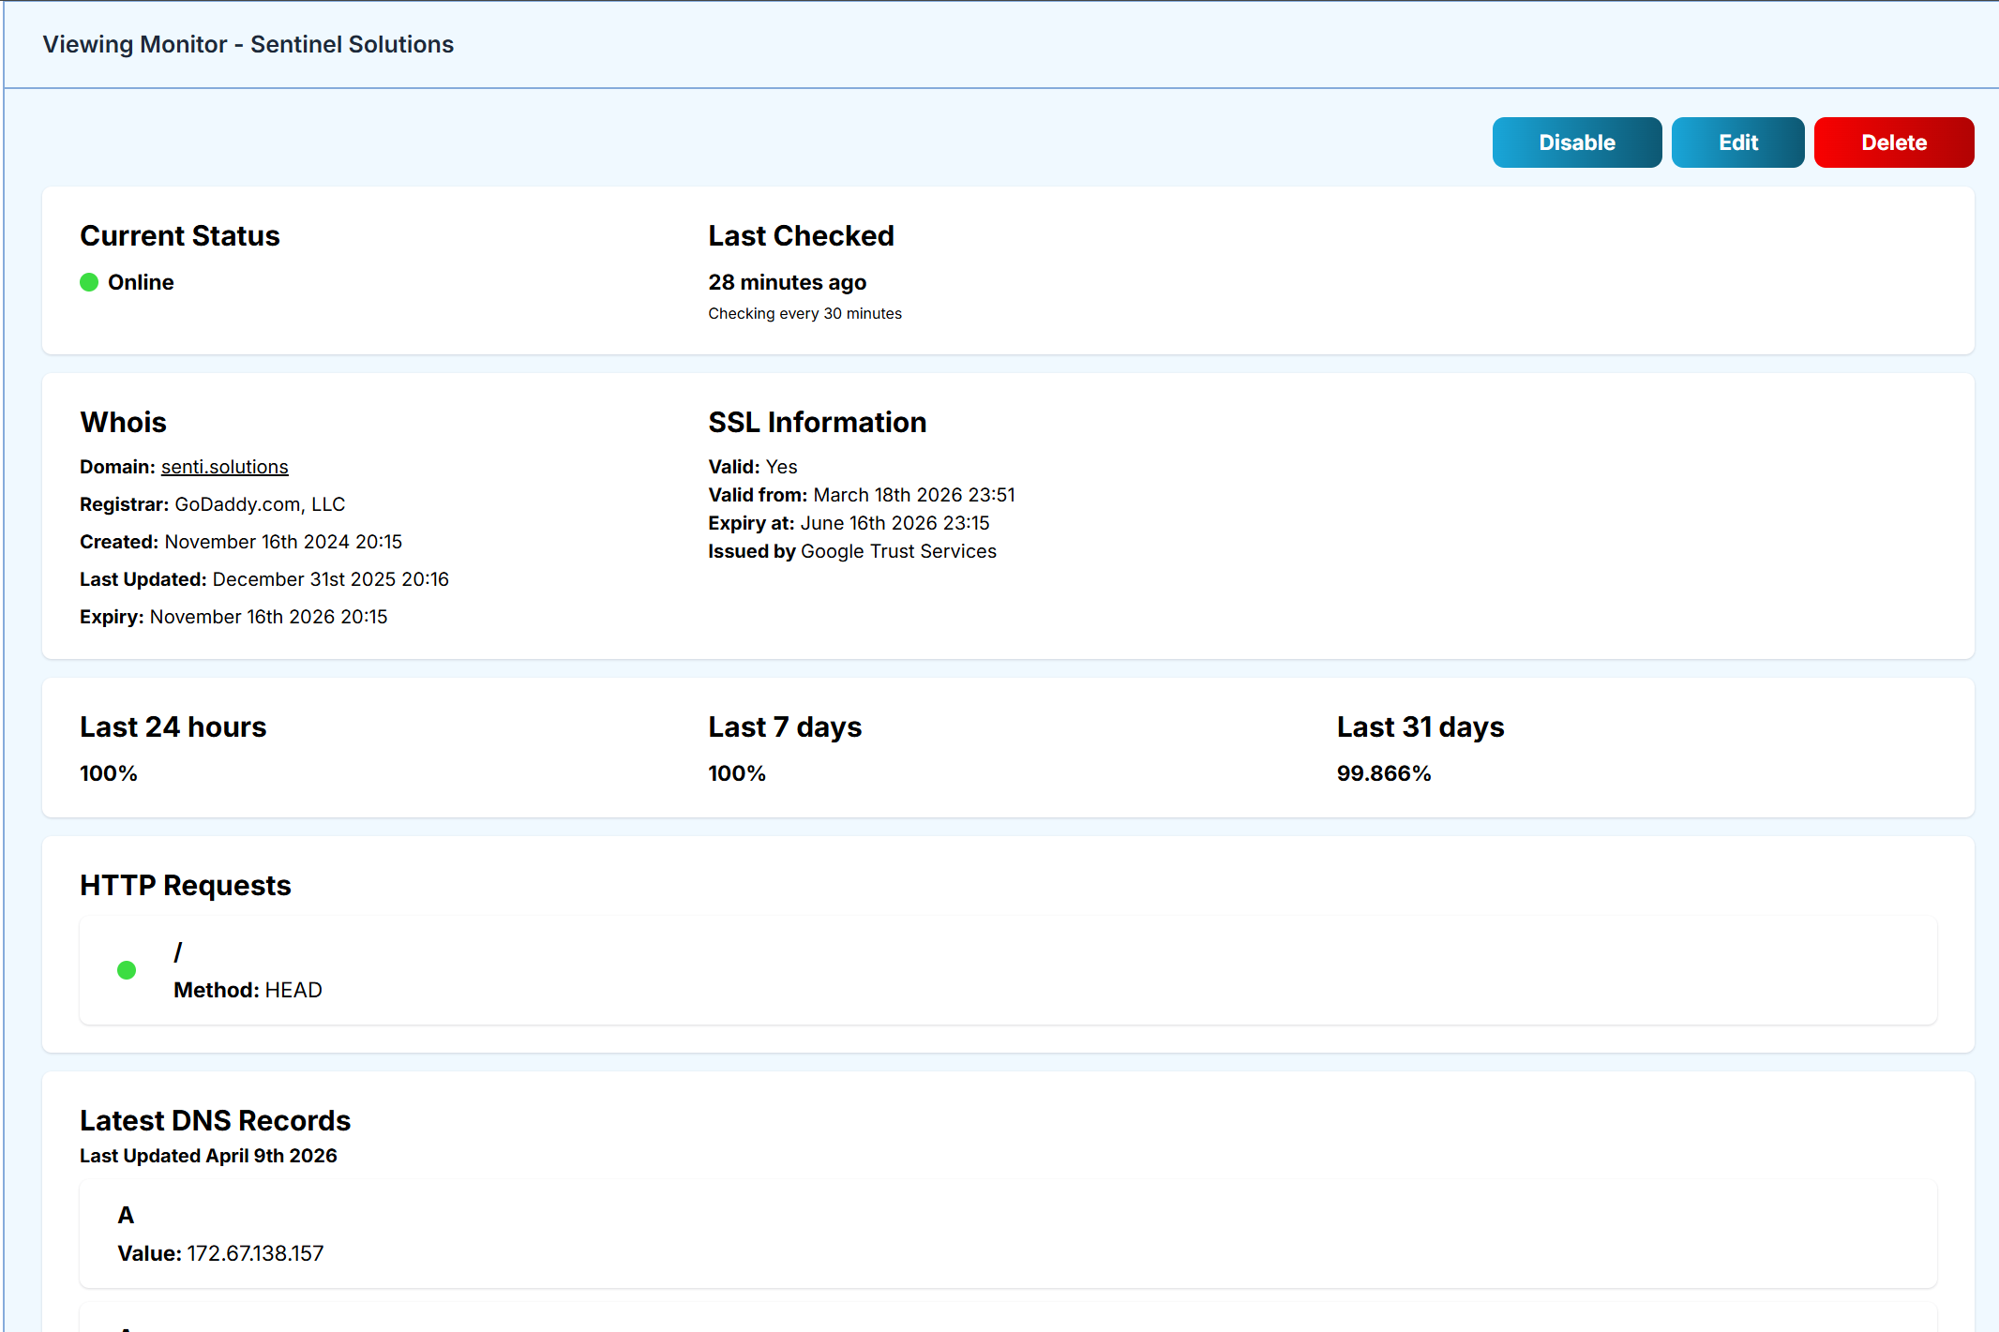Click the 'Viewing Monitor - Sentinel Solutions' title

(247, 44)
